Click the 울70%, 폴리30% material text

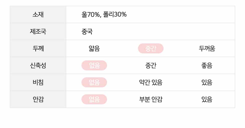point(104,14)
